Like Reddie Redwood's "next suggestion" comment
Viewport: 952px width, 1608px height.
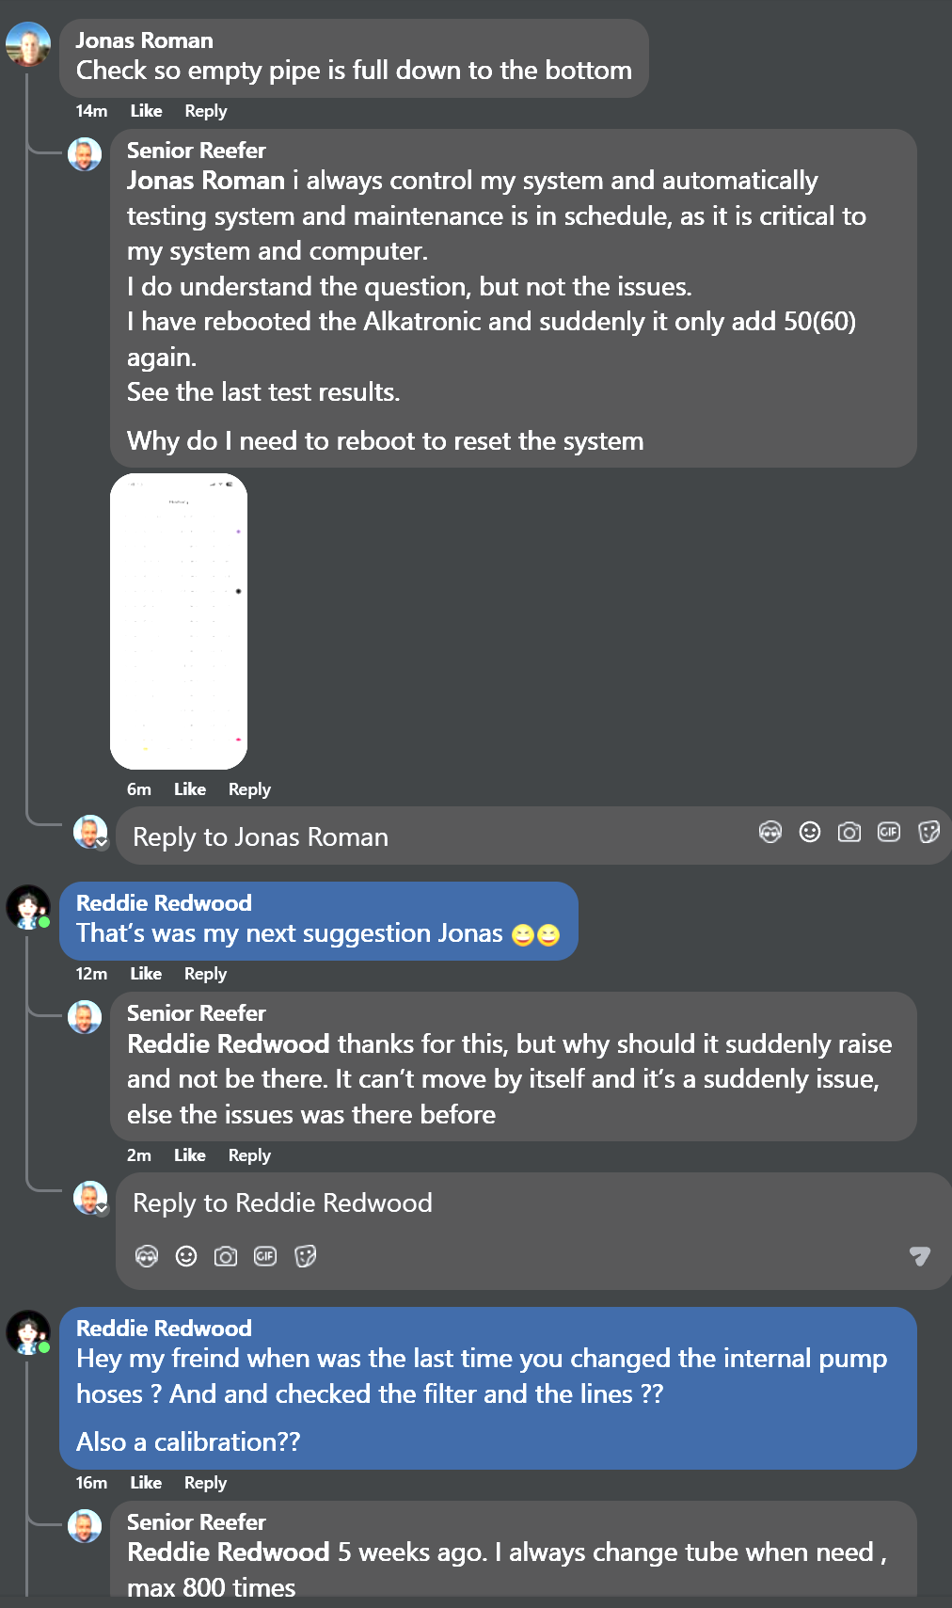(146, 974)
